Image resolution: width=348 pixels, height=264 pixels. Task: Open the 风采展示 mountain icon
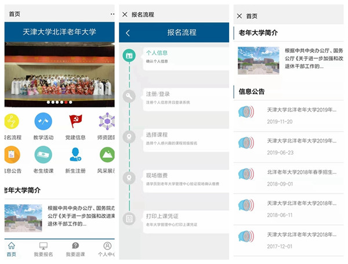107,154
